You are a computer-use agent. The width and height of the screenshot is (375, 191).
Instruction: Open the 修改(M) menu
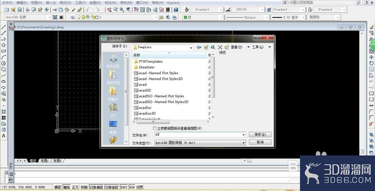pyautogui.click(x=126, y=3)
